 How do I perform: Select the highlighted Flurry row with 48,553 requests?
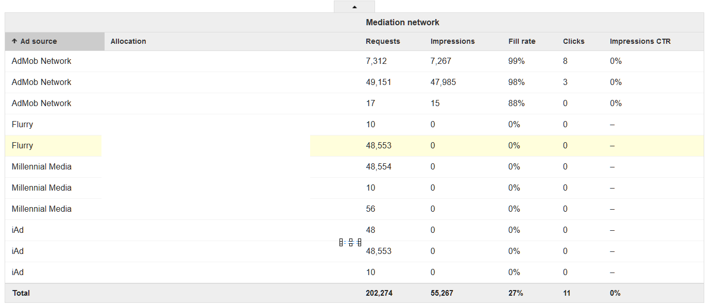pyautogui.click(x=354, y=146)
